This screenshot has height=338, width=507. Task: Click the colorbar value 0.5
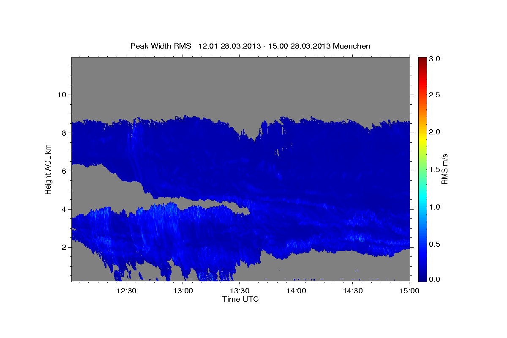tap(435, 244)
